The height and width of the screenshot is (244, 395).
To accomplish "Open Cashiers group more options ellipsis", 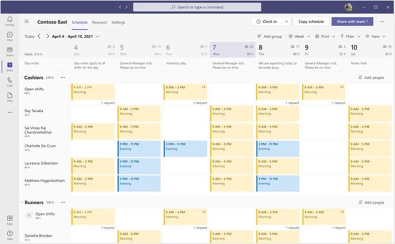I will (63, 77).
